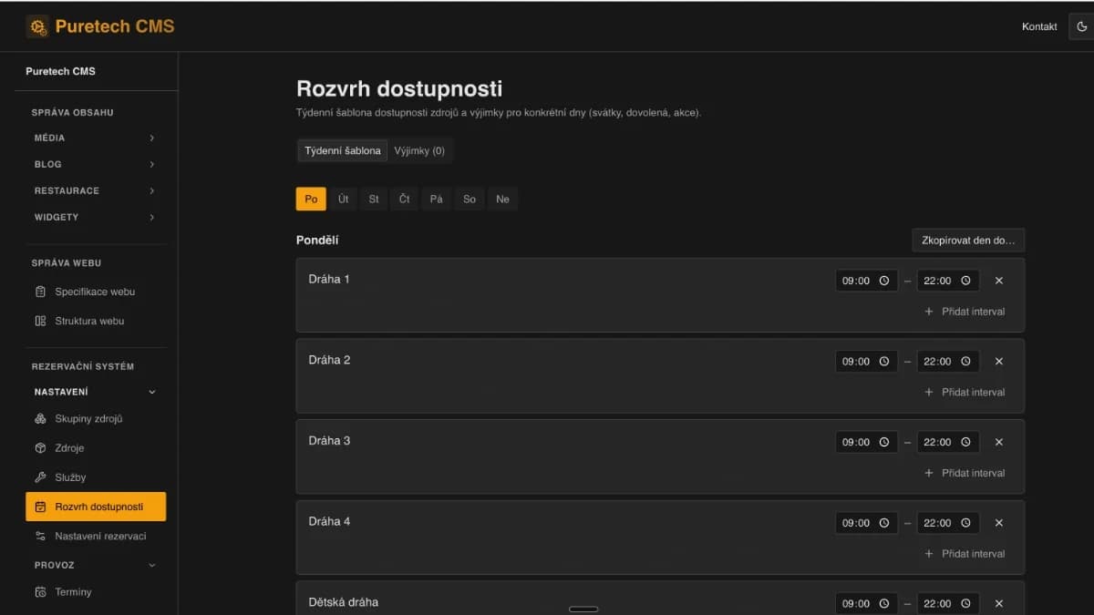The height and width of the screenshot is (615, 1094).
Task: Open Služby settings
Action: pyautogui.click(x=96, y=477)
